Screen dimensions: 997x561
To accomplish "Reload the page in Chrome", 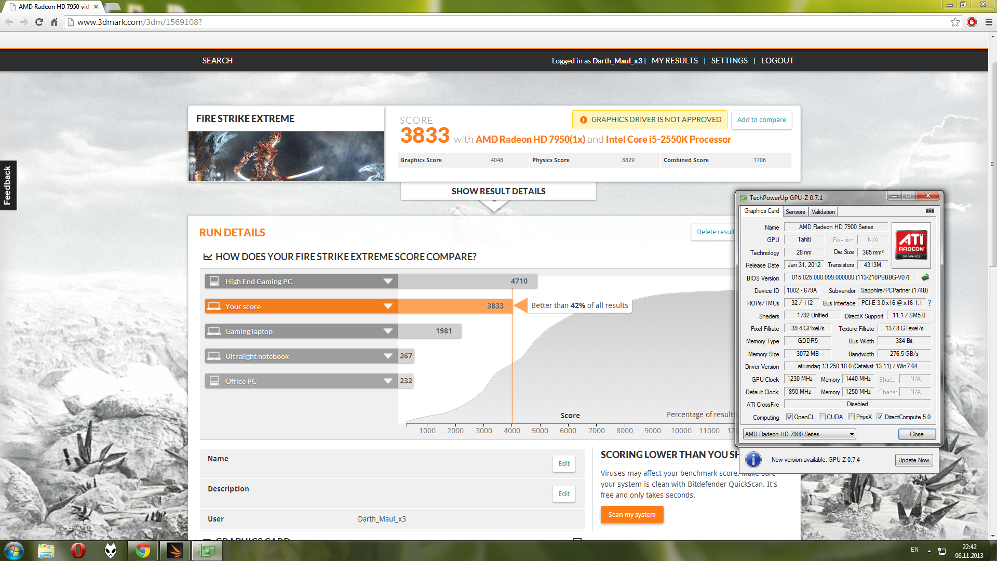I will (39, 22).
